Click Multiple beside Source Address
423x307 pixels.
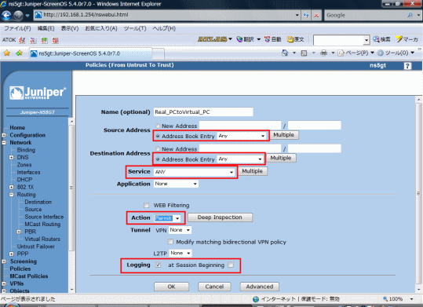click(x=284, y=135)
